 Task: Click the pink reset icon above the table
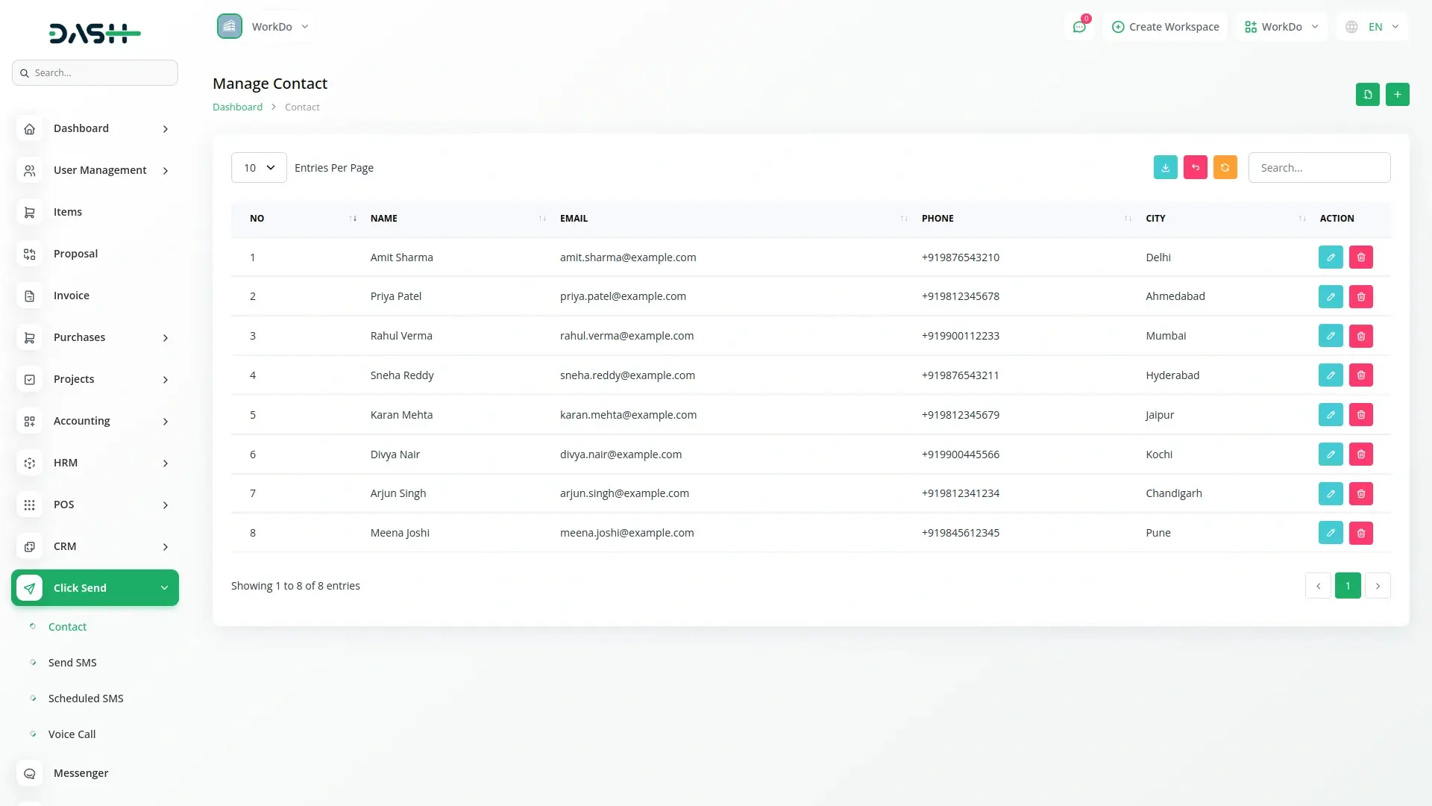(x=1195, y=168)
